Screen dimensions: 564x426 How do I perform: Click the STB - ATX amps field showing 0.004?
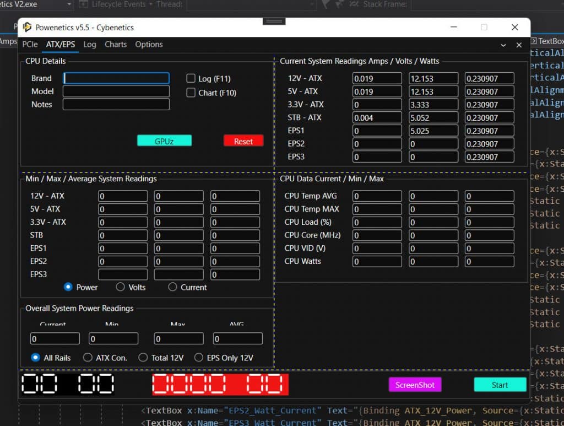(377, 117)
